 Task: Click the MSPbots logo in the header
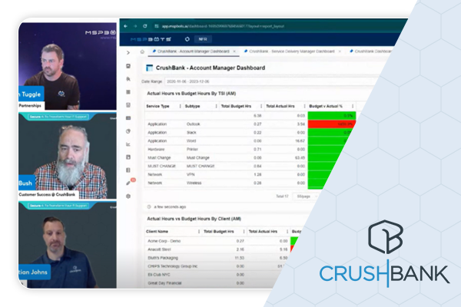pyautogui.click(x=151, y=39)
